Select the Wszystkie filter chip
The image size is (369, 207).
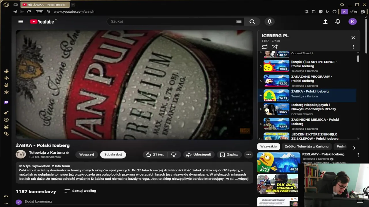click(x=268, y=147)
